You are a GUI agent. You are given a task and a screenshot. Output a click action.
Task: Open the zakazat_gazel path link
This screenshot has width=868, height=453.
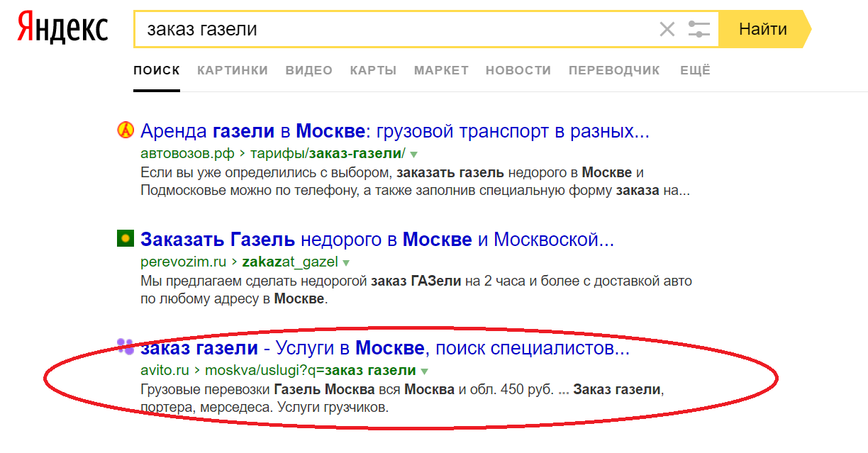pos(290,262)
